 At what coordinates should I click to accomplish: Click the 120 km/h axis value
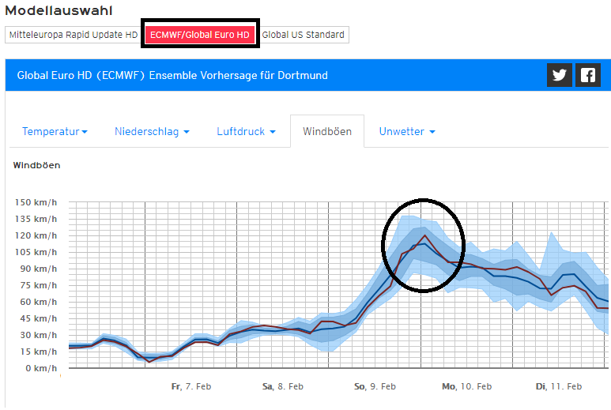36,235
